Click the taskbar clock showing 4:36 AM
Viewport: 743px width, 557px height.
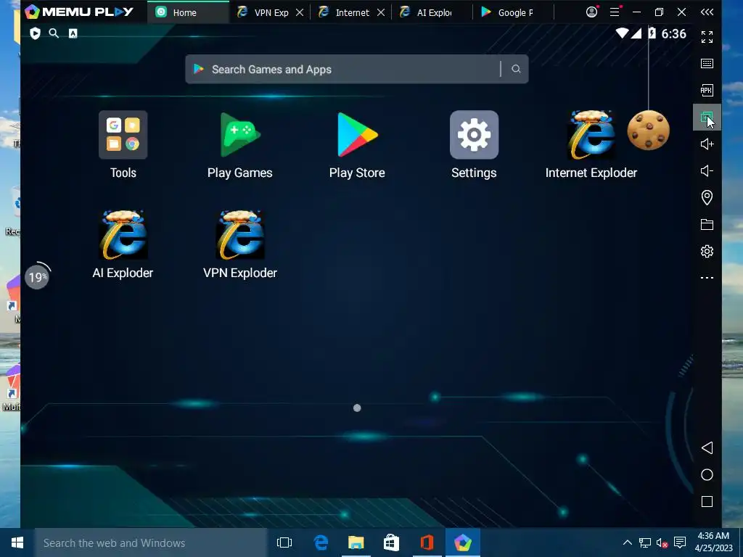click(x=714, y=542)
